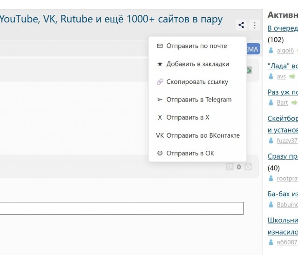
Task: Choose Отправить в OK
Action: [x=197, y=153]
